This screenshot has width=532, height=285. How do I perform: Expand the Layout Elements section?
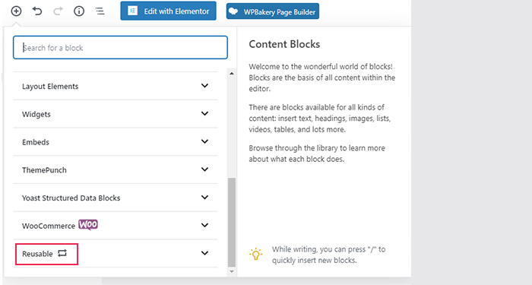coord(116,86)
